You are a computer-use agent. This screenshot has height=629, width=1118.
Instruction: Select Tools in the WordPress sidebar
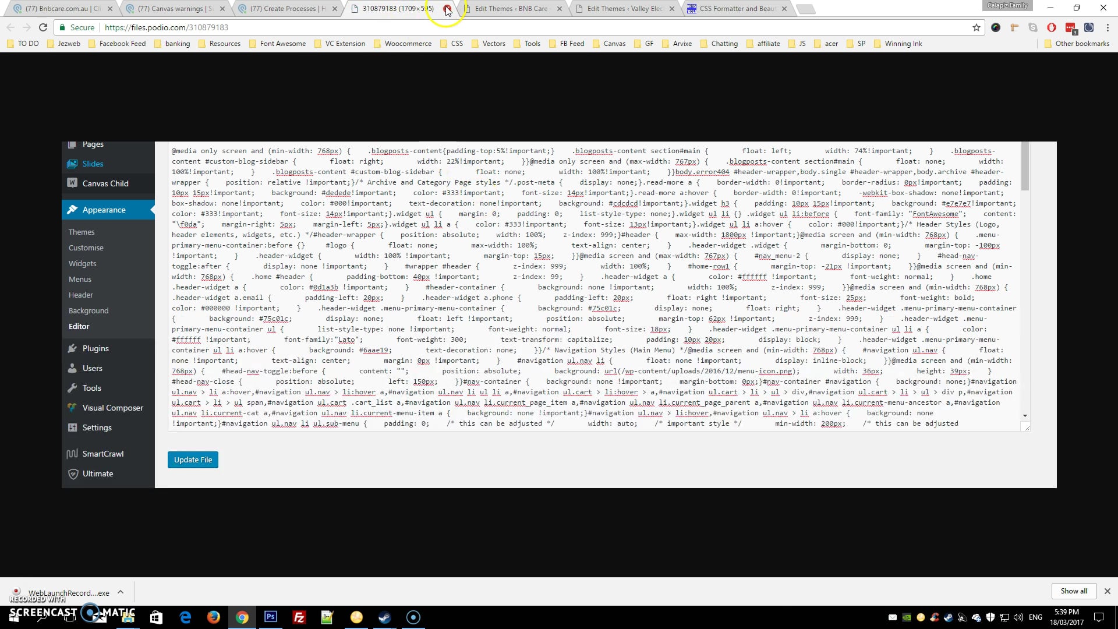[91, 387]
